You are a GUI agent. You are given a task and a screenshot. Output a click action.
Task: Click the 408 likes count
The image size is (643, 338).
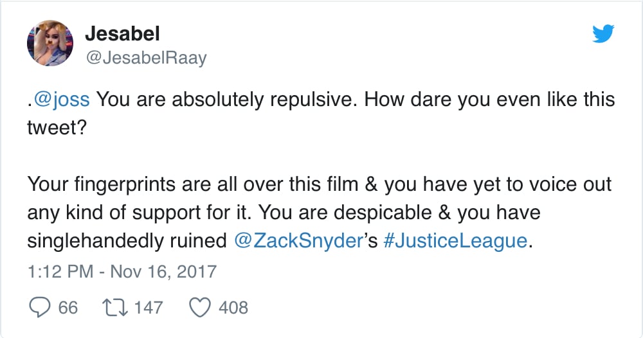point(233,307)
